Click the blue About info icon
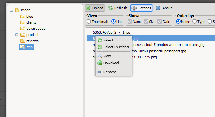The image size is (215, 117). [x=158, y=8]
